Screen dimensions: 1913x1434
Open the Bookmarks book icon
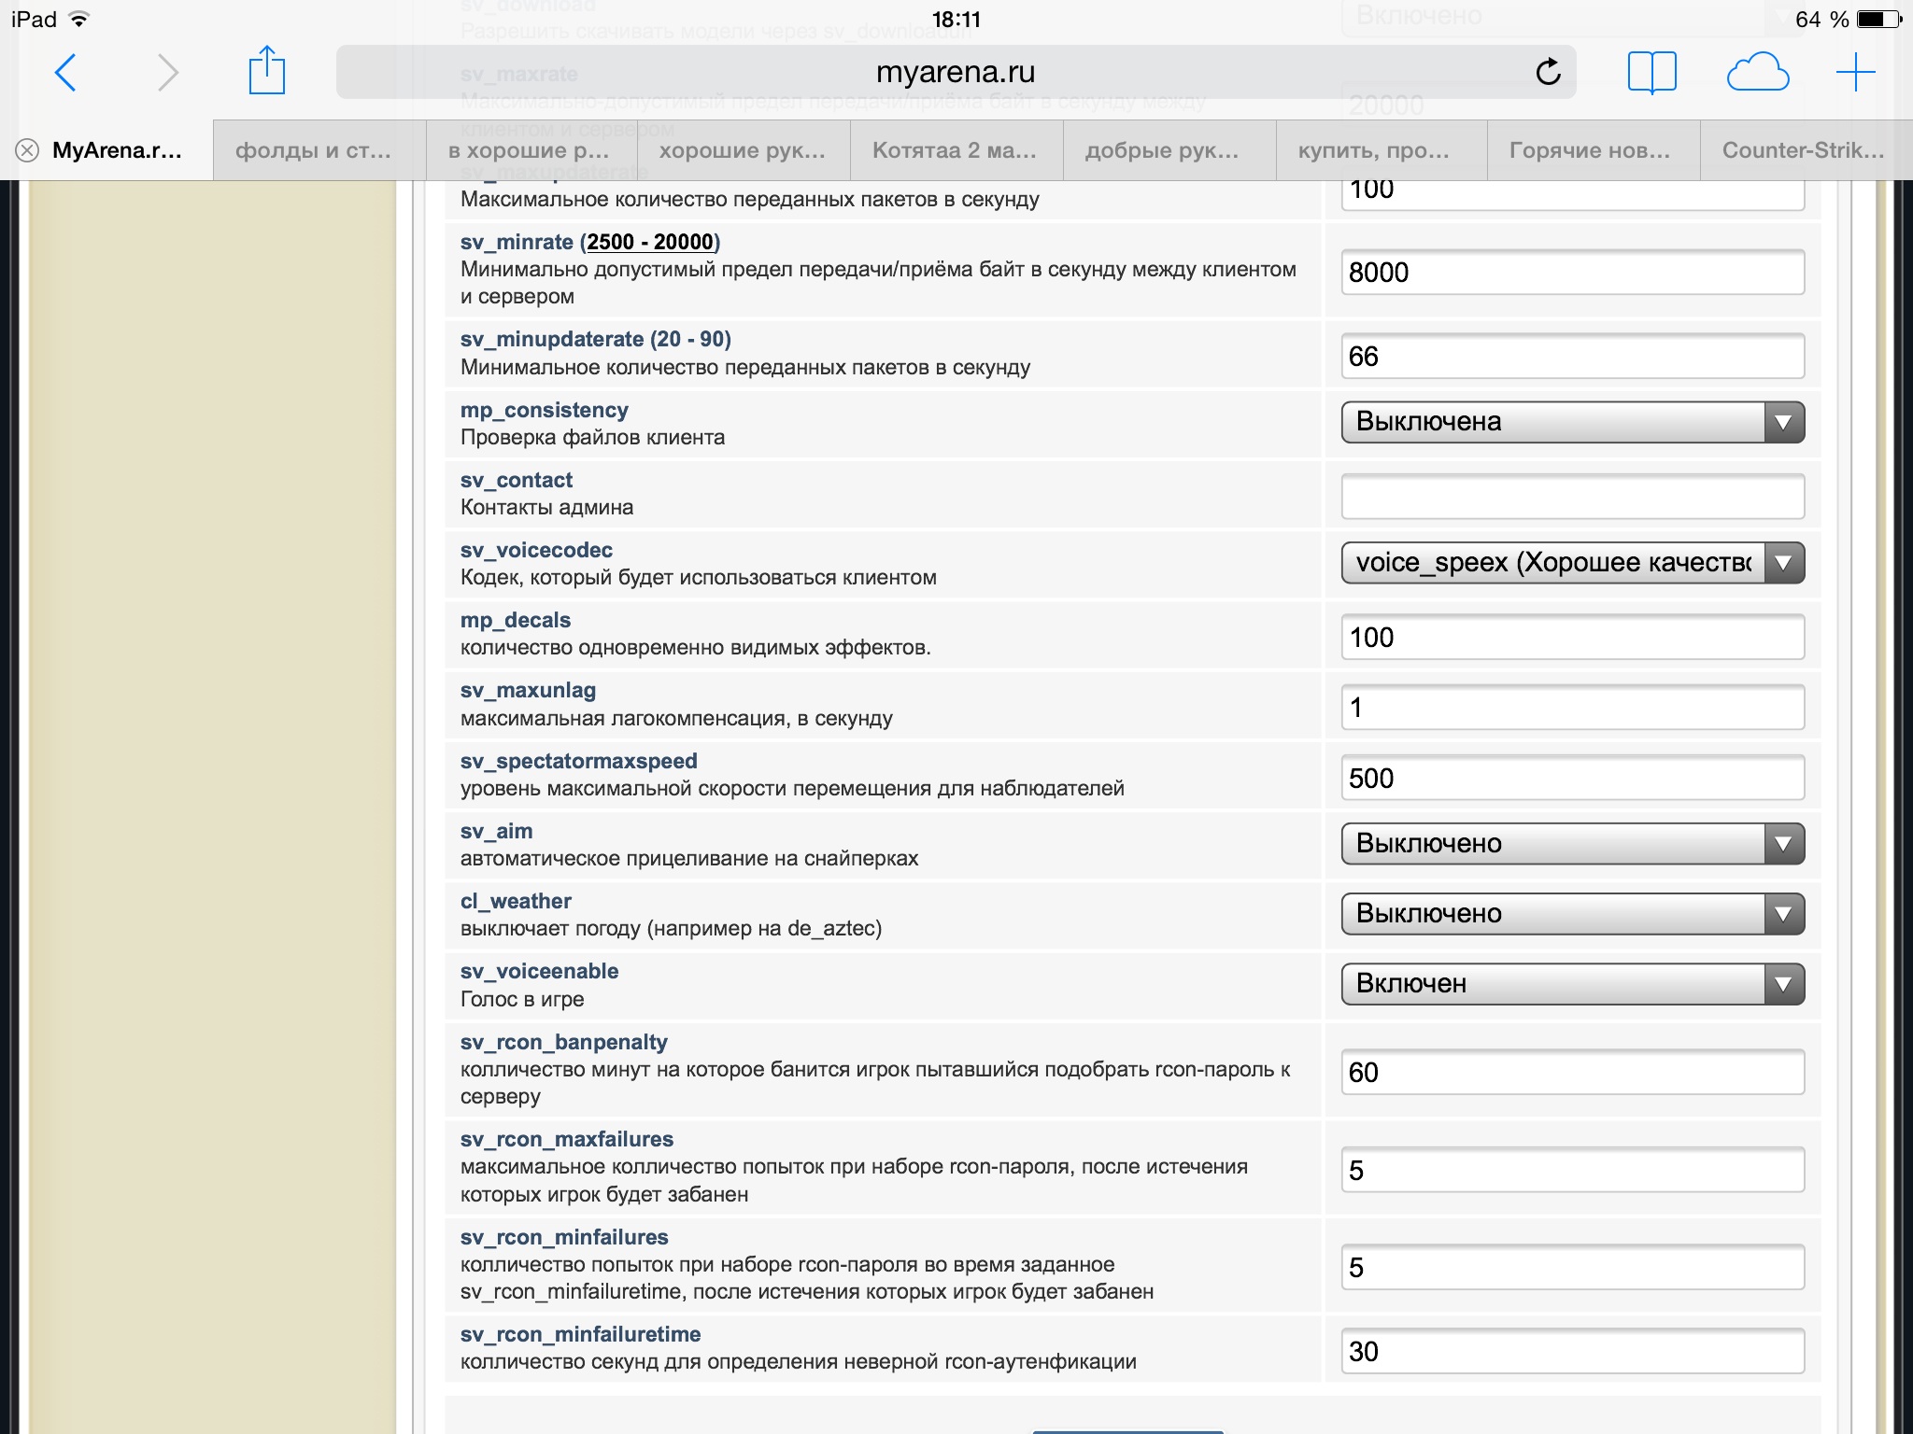click(1651, 73)
